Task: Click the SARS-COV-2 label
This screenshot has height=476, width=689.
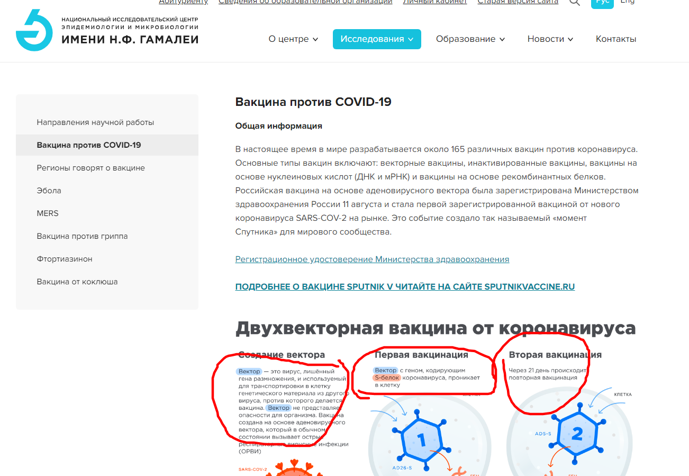Action: point(252,469)
